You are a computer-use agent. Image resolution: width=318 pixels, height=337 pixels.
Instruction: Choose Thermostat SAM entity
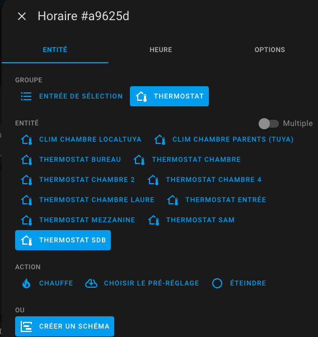pyautogui.click(x=191, y=220)
